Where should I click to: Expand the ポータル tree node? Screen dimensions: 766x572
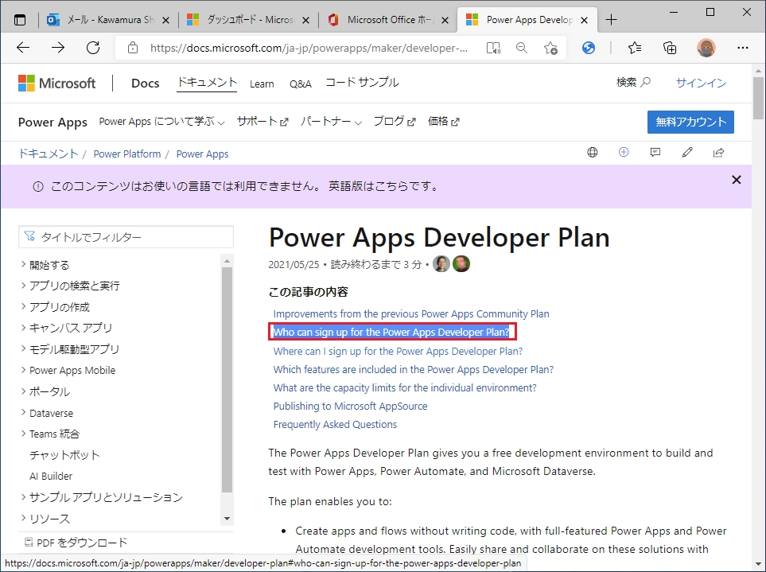tap(23, 391)
